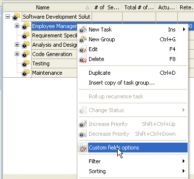
Task: Click the Total # of column header
Action: click(x=139, y=7)
